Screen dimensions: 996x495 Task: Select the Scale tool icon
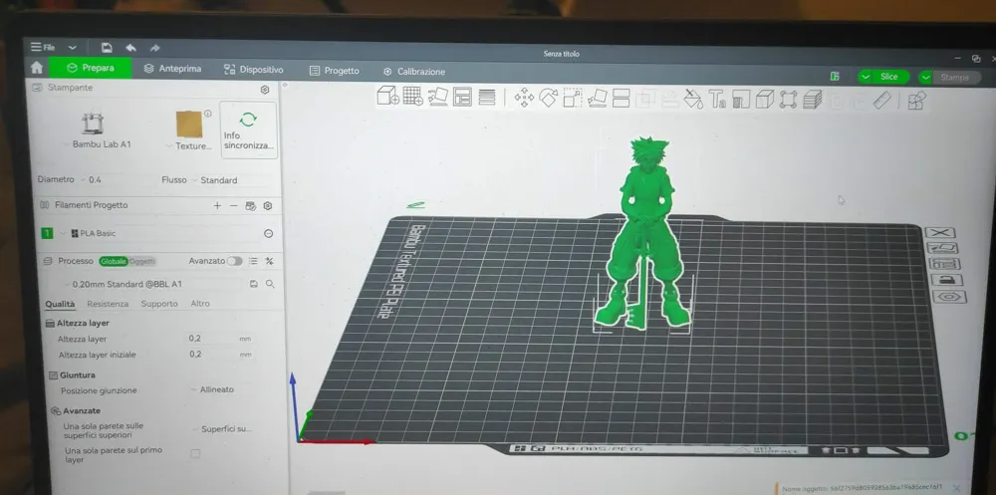point(573,98)
